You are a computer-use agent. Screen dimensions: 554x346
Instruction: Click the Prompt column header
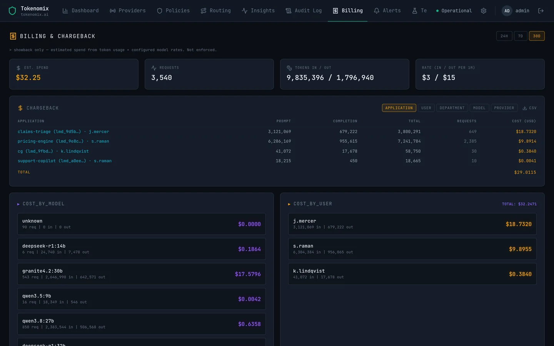(284, 121)
